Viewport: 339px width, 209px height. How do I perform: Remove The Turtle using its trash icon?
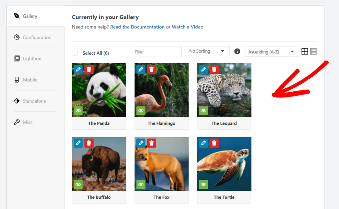(214, 143)
